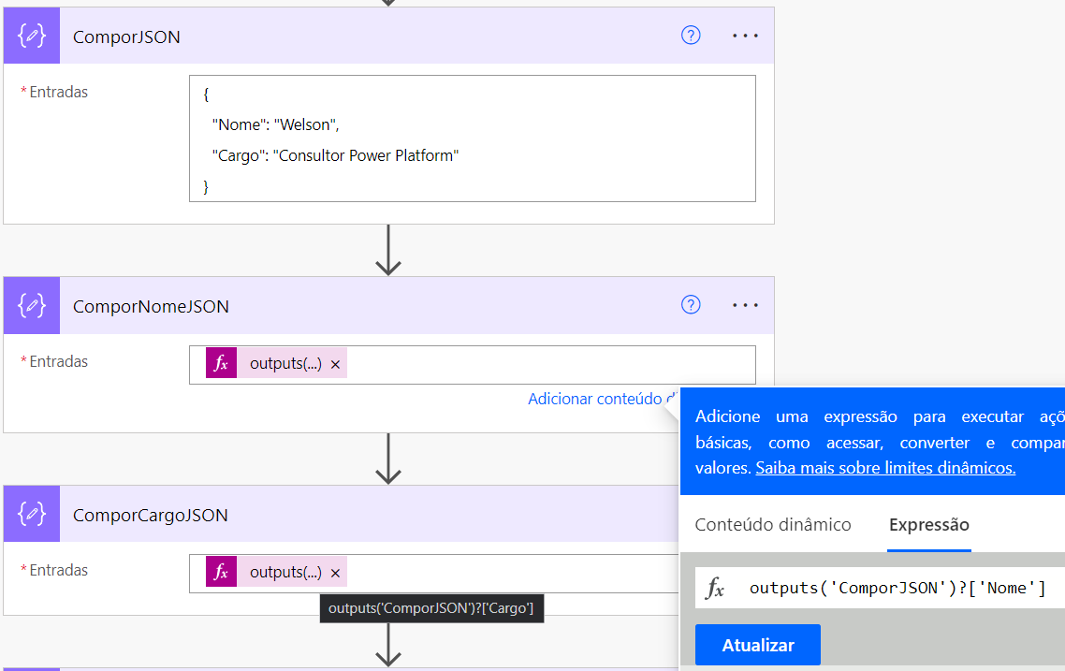
Task: Remove the outputs token from ComporCargoJSON
Action: (x=335, y=573)
